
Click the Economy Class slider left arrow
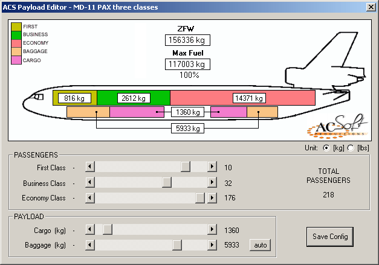click(x=89, y=198)
